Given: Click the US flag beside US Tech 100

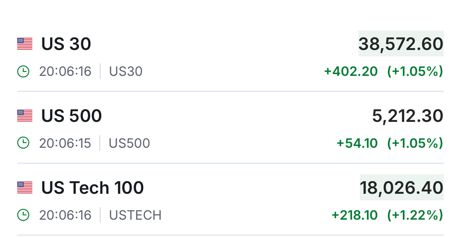Looking at the screenshot, I should click(25, 188).
